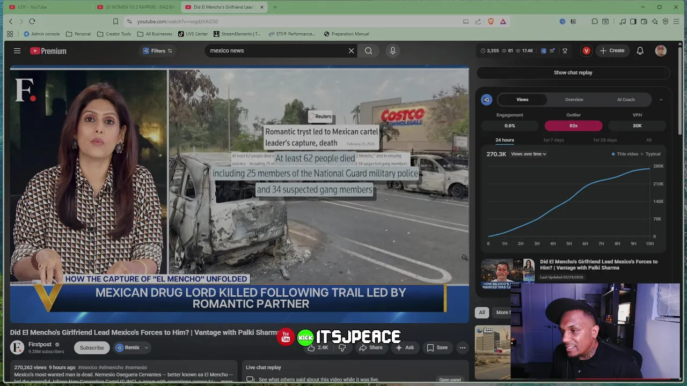This screenshot has width=687, height=386.
Task: Subscribe to Firstpost channel
Action: coord(92,347)
